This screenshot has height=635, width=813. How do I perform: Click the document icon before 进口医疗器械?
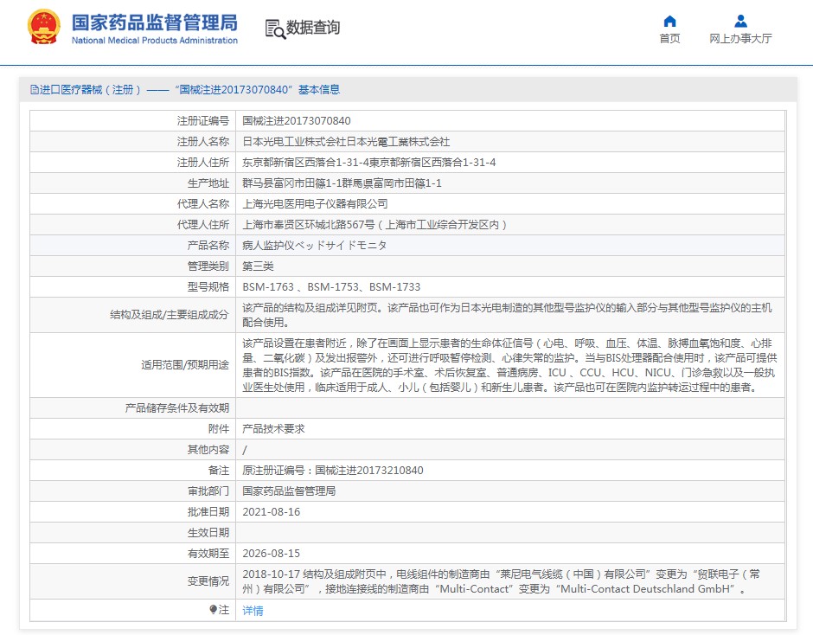[x=35, y=90]
